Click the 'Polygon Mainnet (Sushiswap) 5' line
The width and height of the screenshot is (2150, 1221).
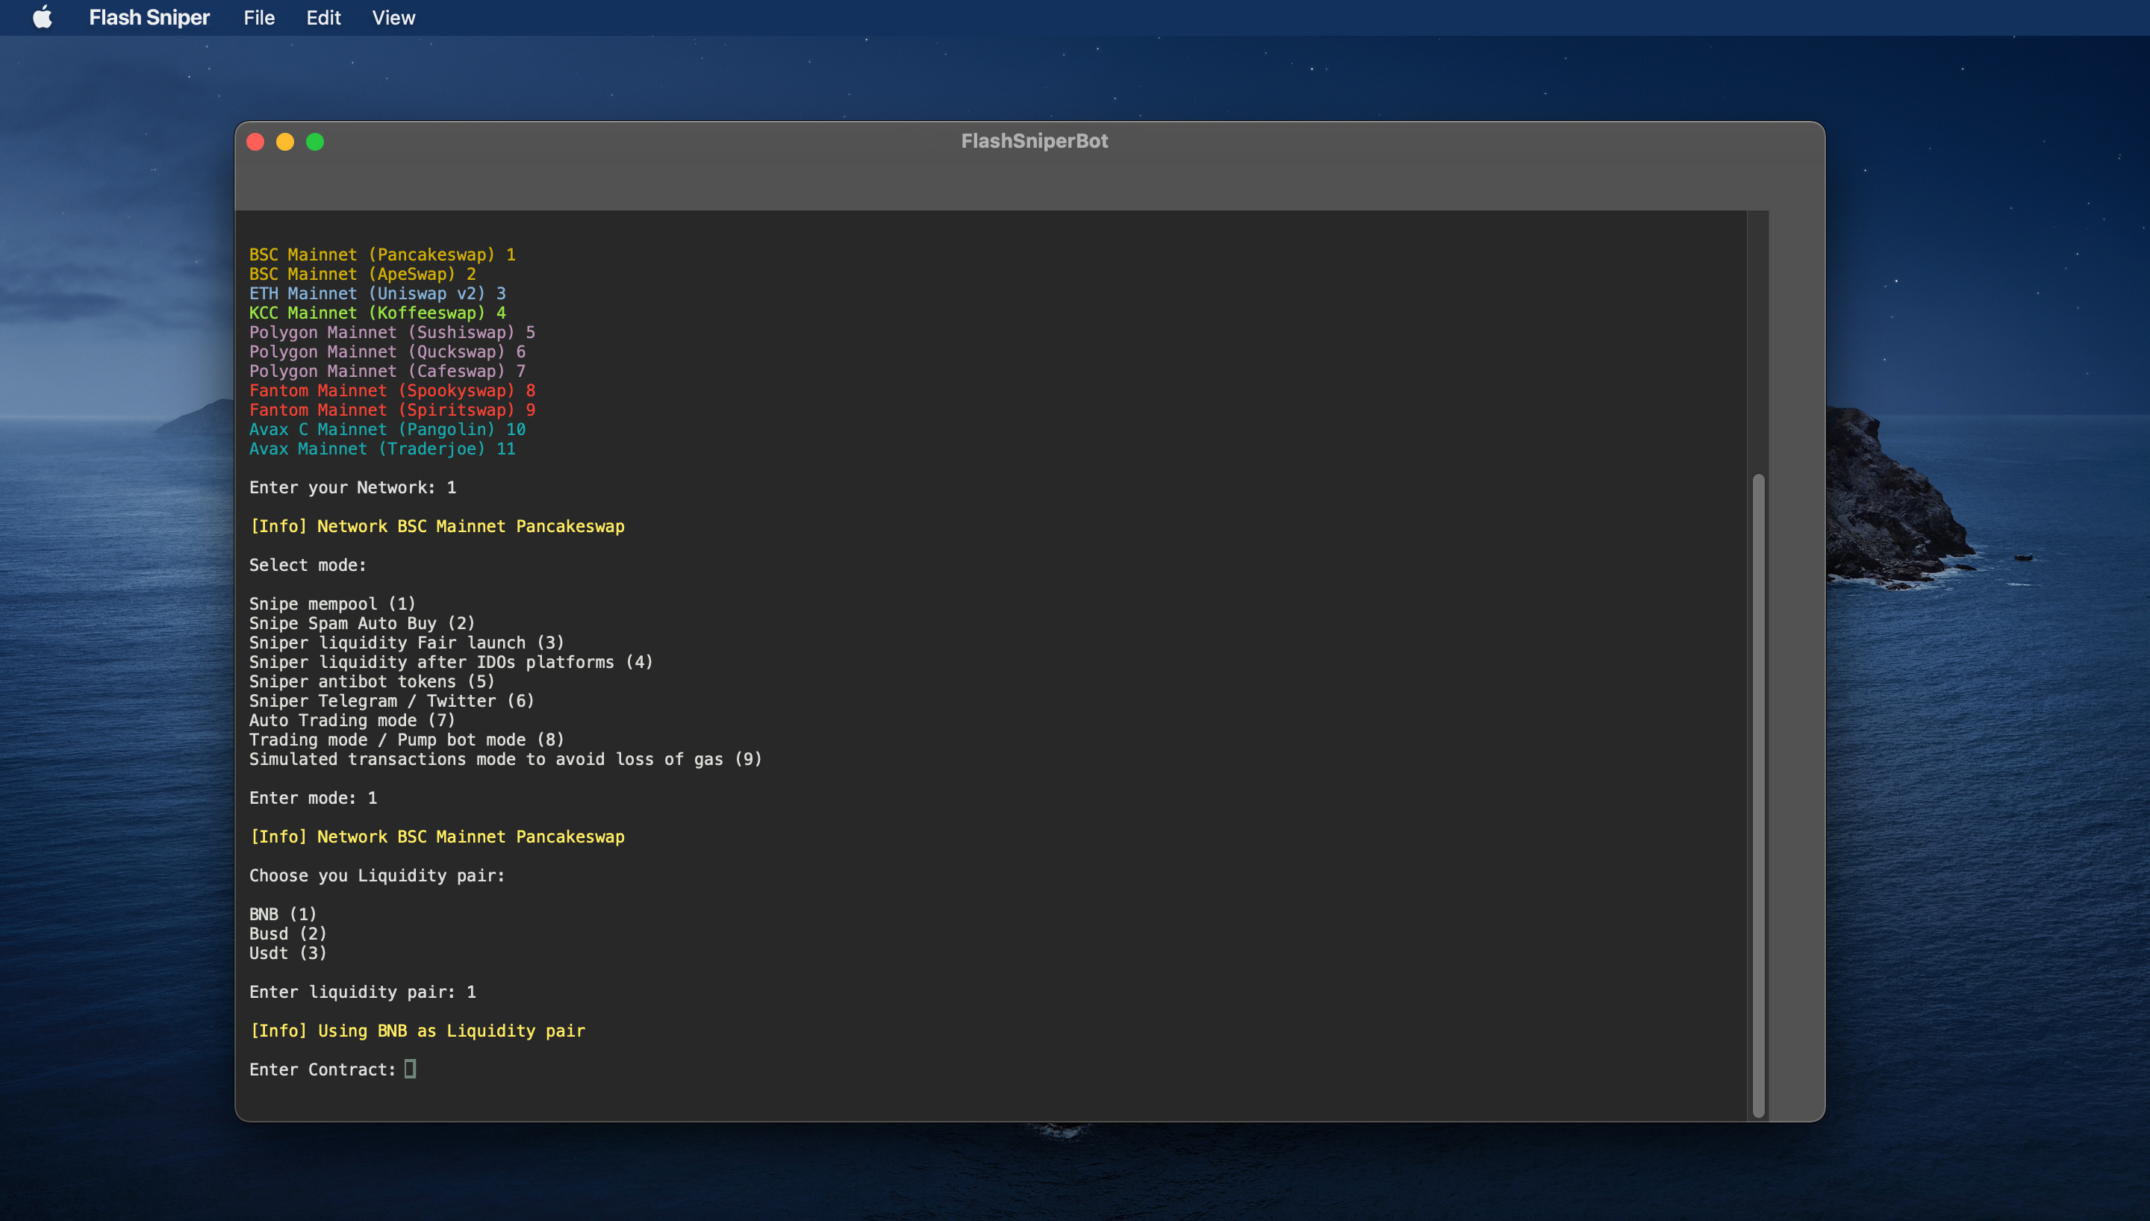[x=392, y=332]
